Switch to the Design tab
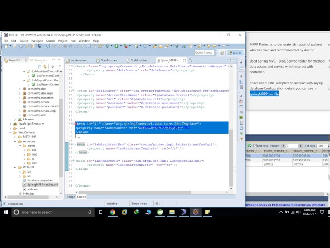The width and height of the screenshot is (330, 248). click(x=71, y=197)
